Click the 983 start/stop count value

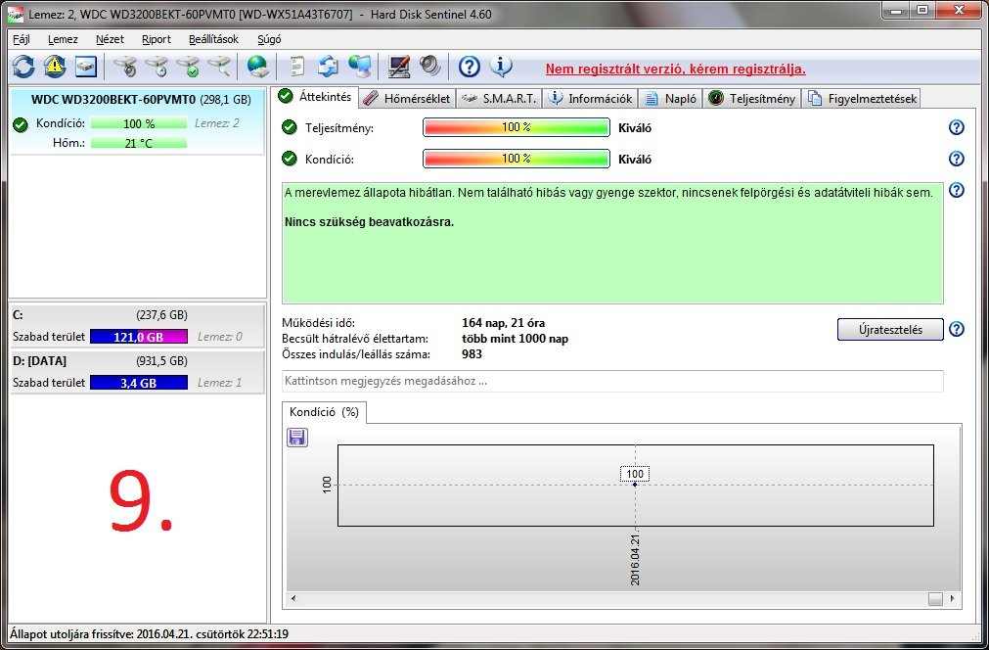[472, 354]
